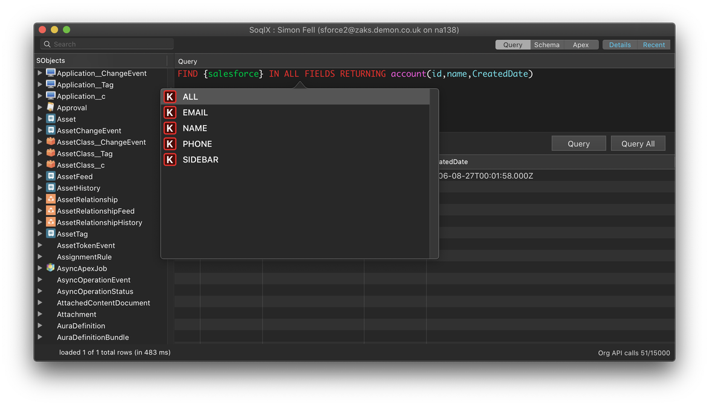The height and width of the screenshot is (406, 709).
Task: Click the AssetClass__c box icon
Action: pos(51,165)
